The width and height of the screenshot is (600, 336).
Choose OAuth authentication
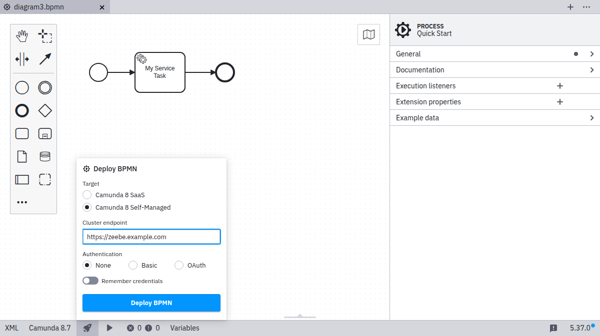point(178,265)
